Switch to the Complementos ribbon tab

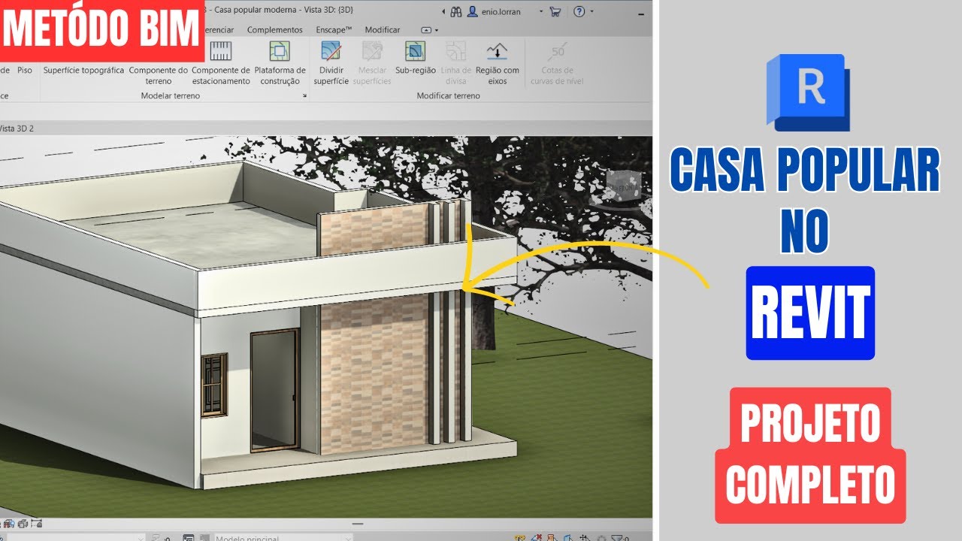[274, 30]
